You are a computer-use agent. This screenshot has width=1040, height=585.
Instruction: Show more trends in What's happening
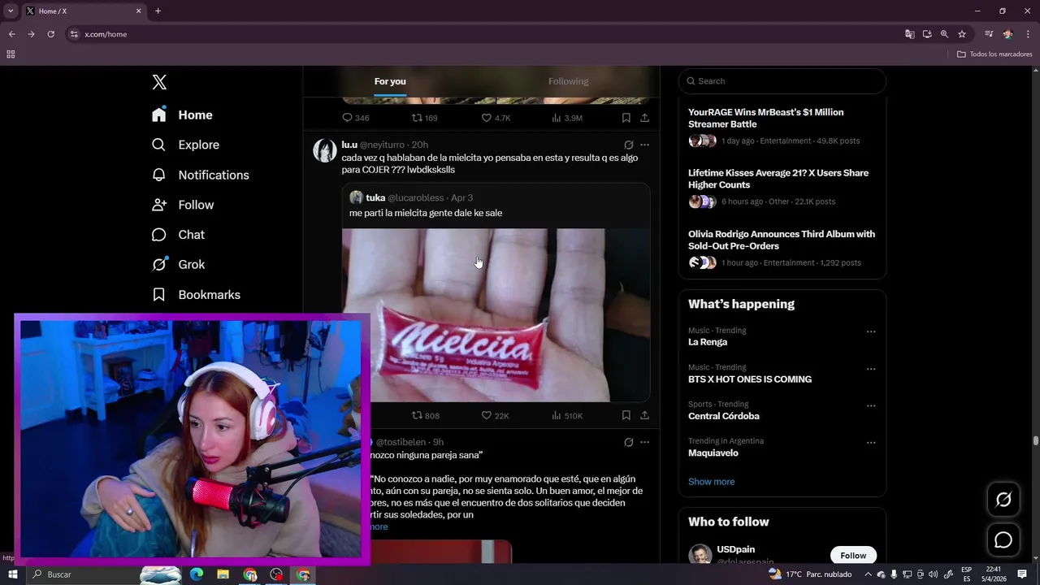pos(711,482)
